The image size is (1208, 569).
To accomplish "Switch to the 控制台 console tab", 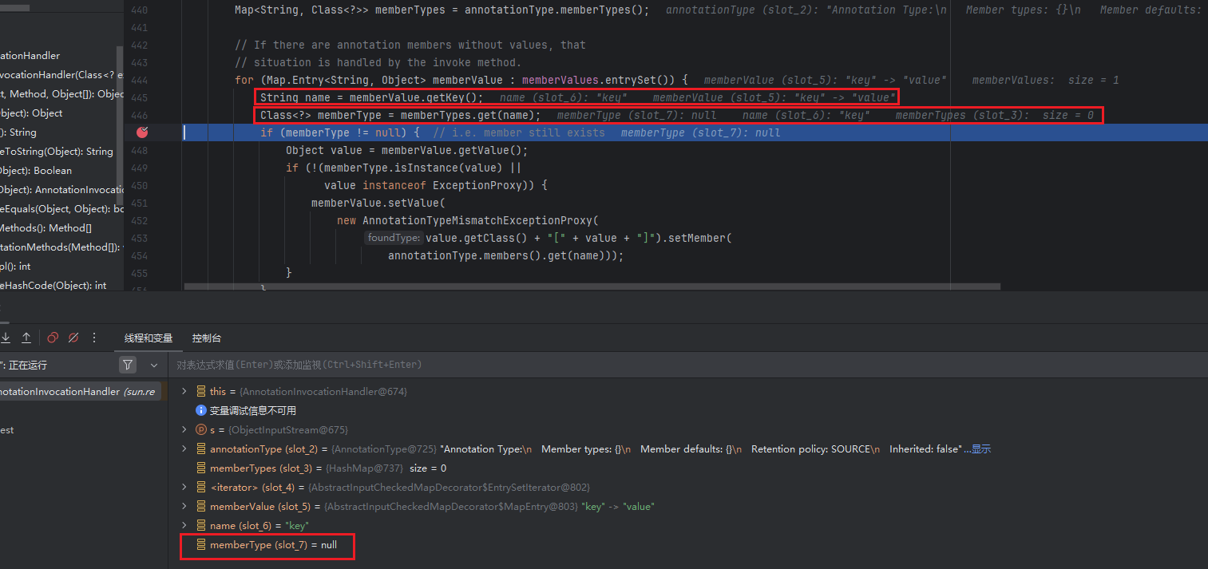I will pyautogui.click(x=207, y=338).
